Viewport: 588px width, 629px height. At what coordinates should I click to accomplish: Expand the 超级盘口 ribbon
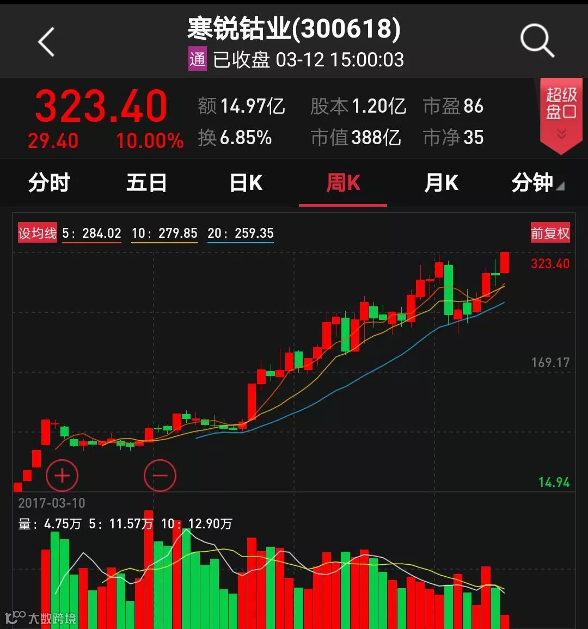click(561, 115)
